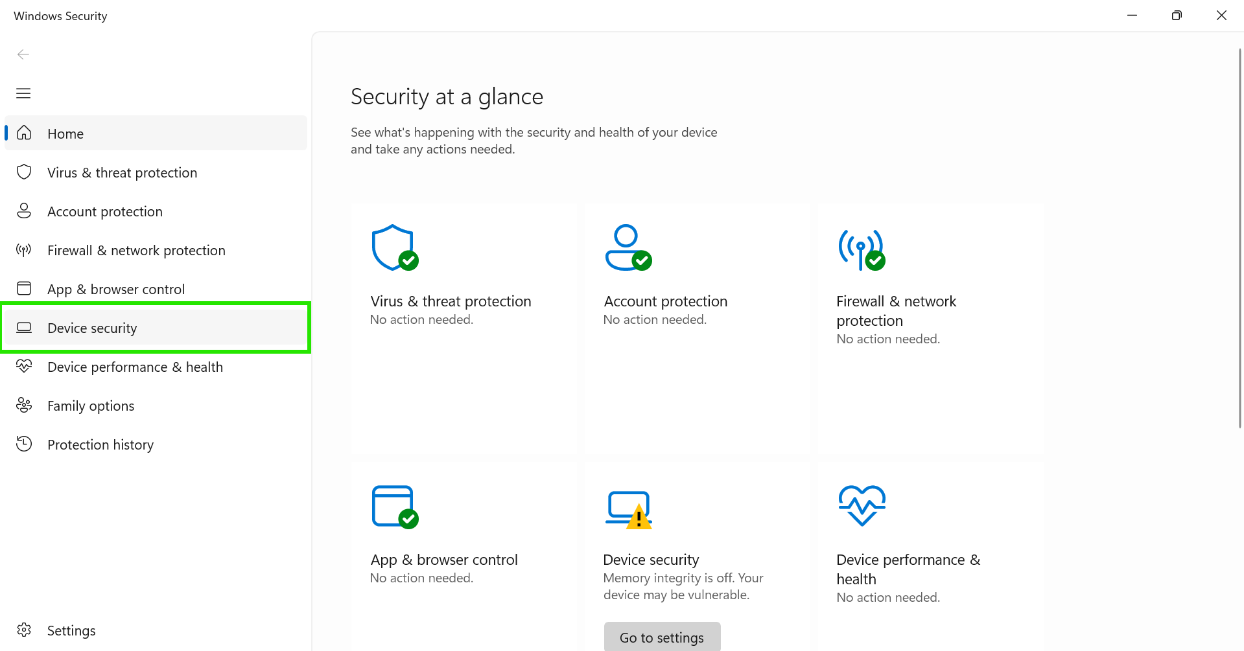
Task: Go to Firewall & network protection sidebar item
Action: [x=156, y=250]
